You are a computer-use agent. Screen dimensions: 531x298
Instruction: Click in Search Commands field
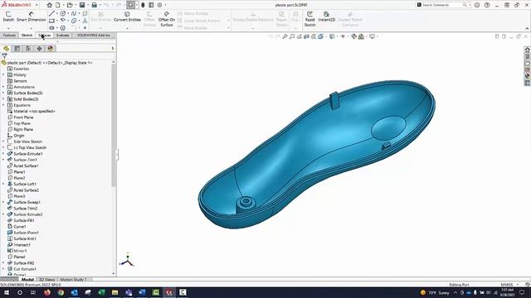[443, 5]
